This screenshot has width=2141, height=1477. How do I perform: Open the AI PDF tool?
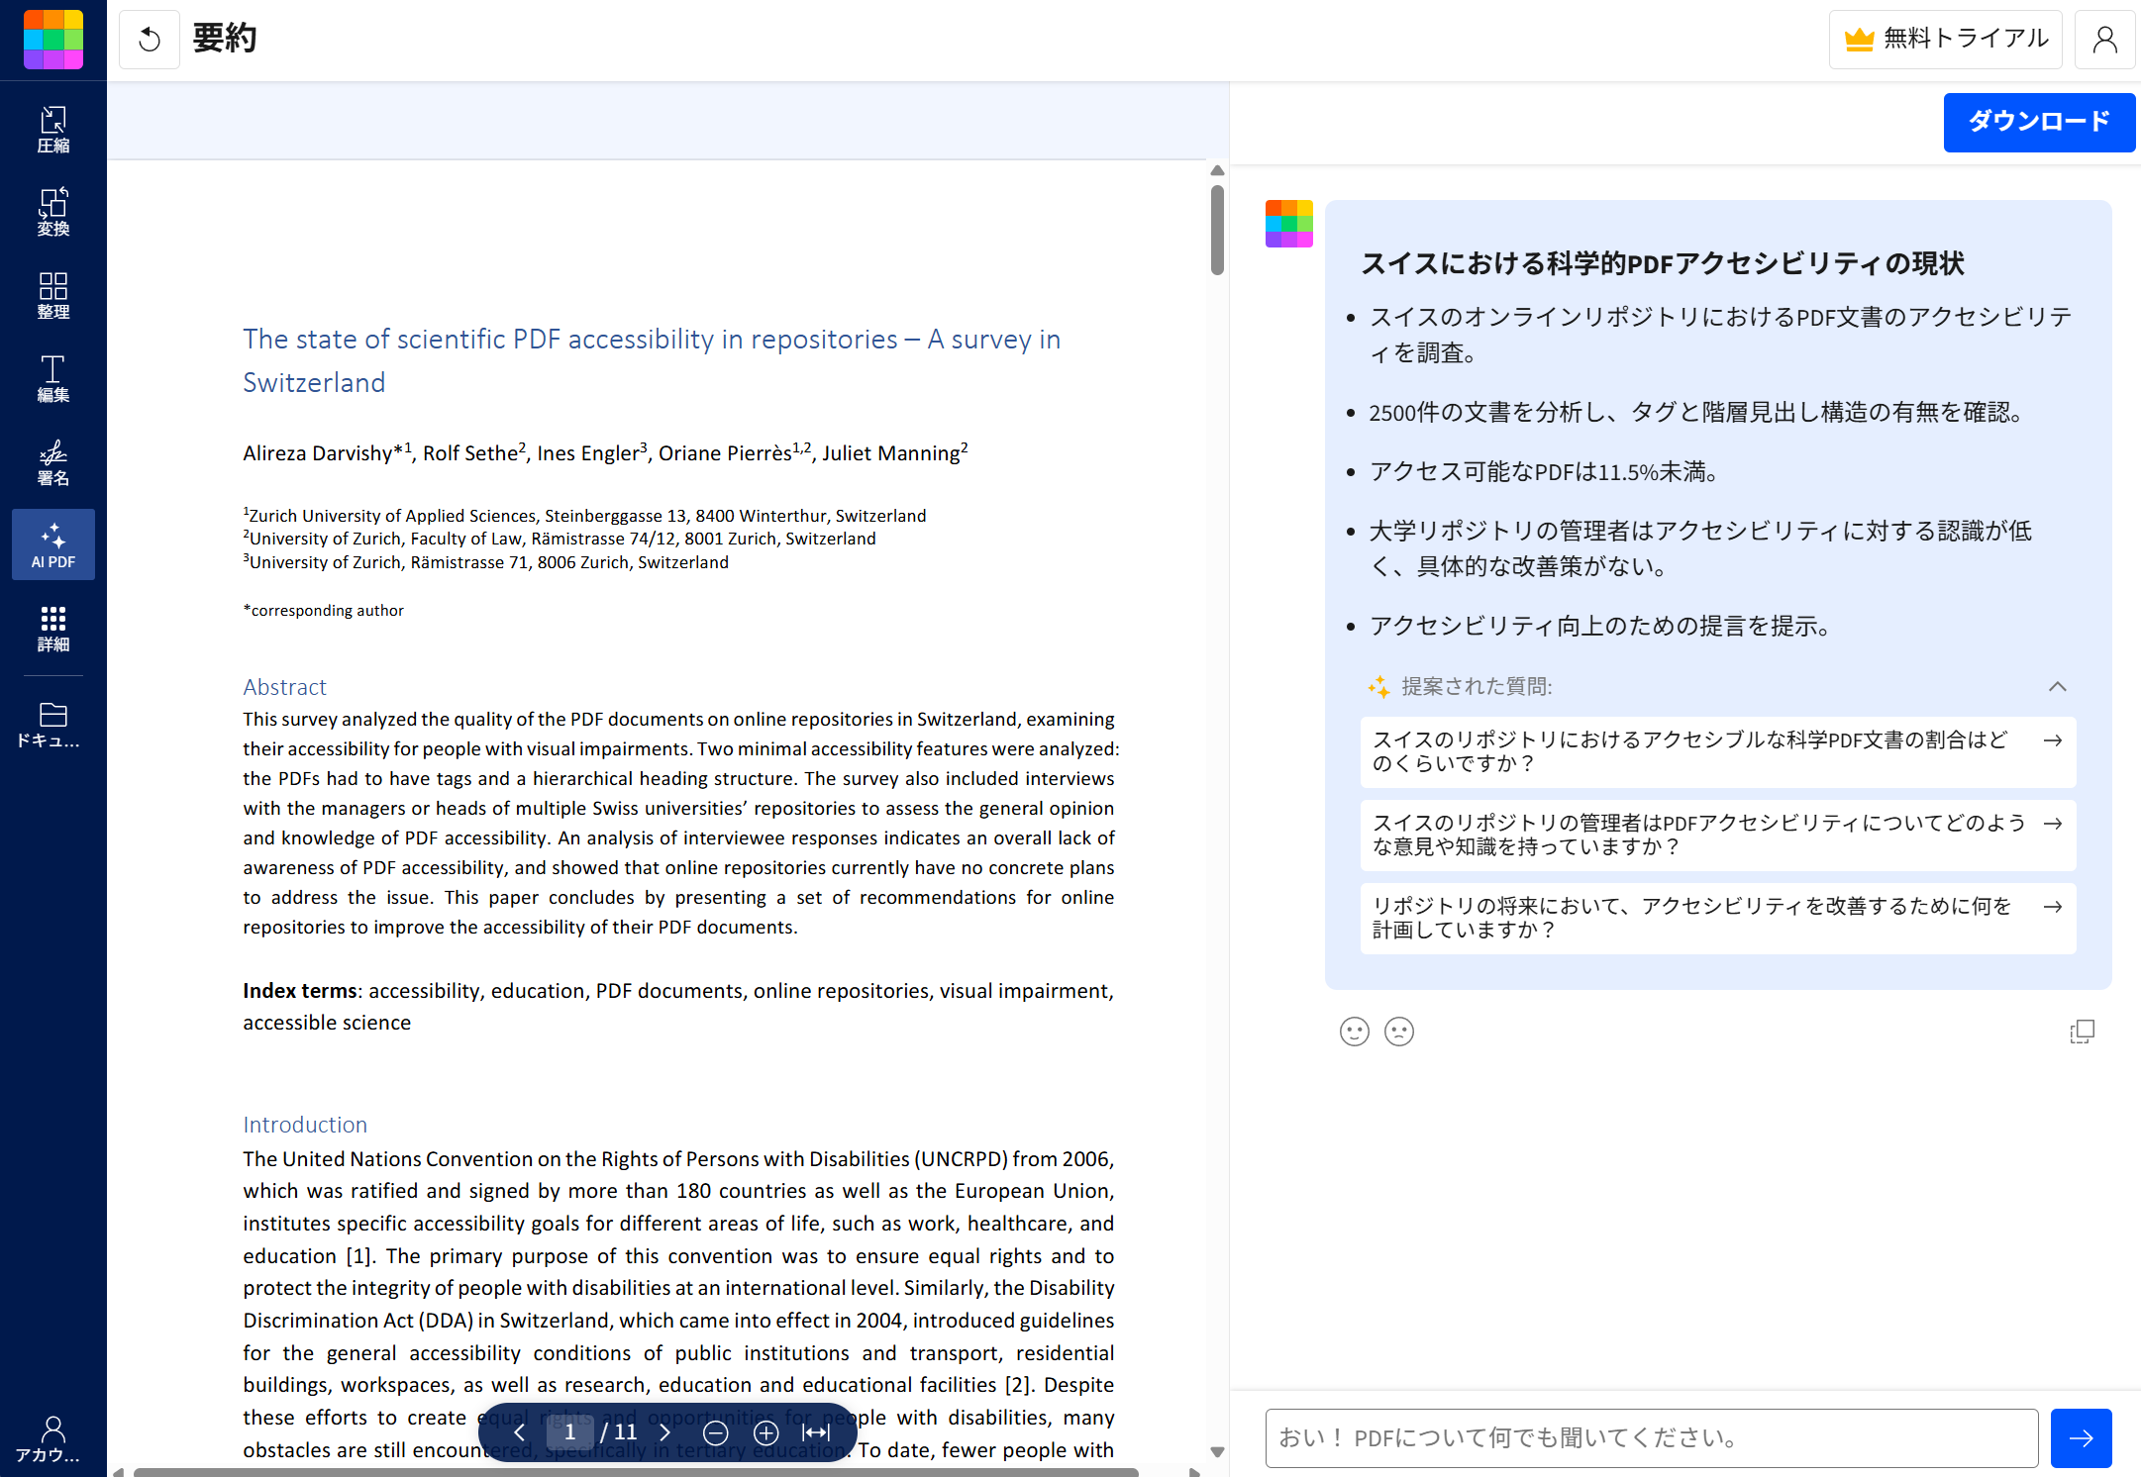(53, 544)
